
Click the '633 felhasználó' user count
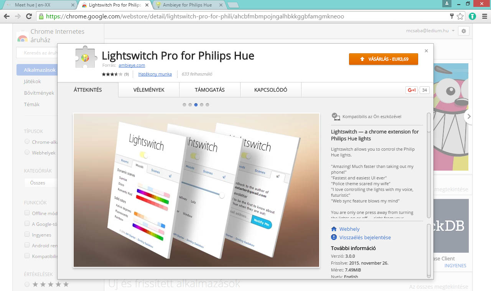197,74
